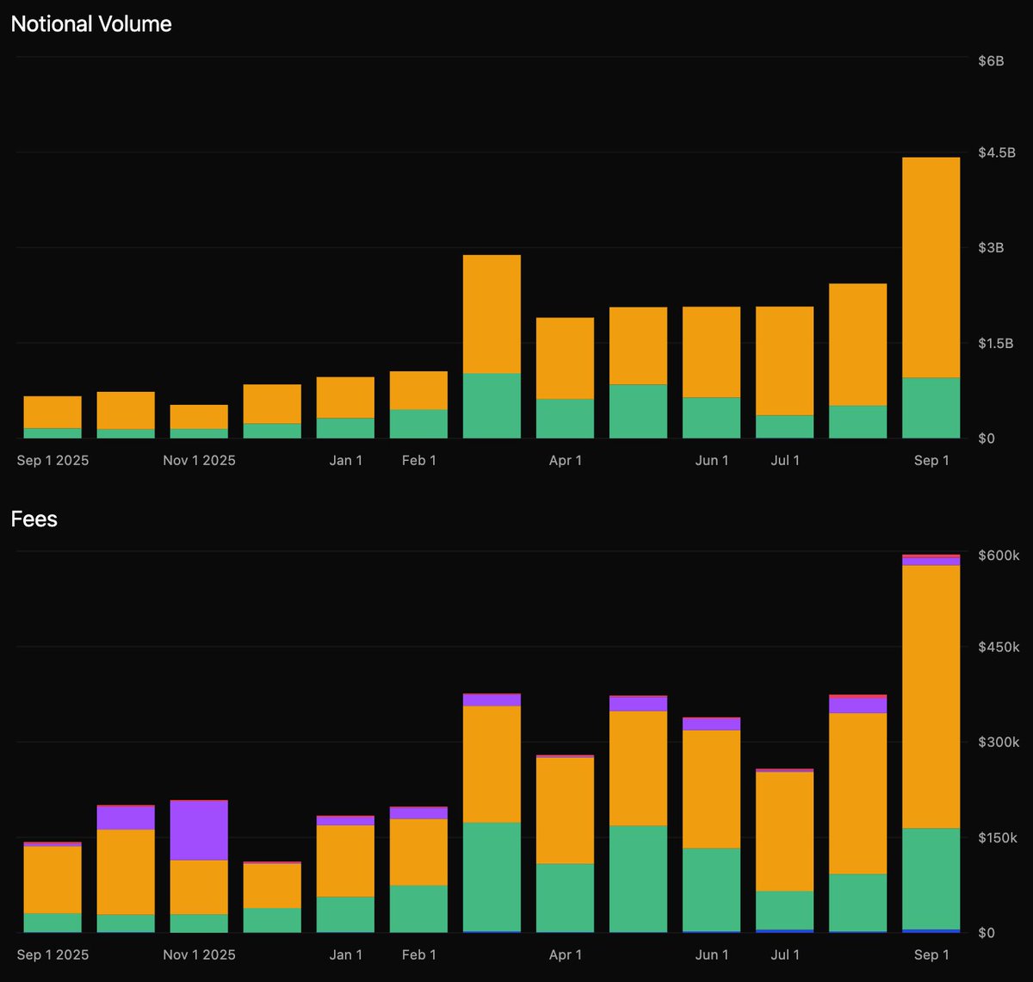1033x982 pixels.
Task: Pick green segment of Jun 1 Notional Volume bar
Action: point(711,418)
